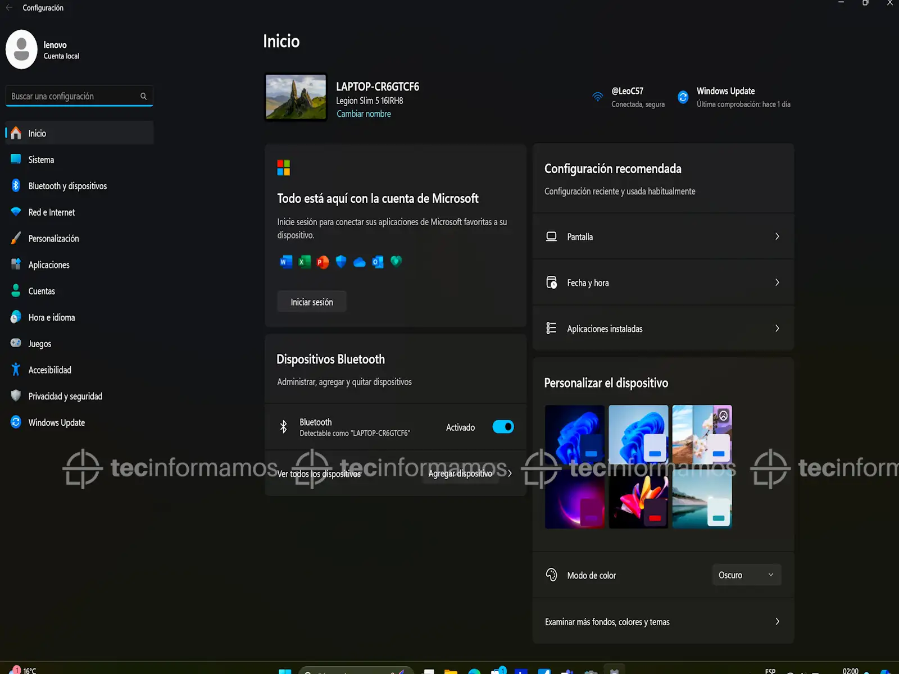Expand the Fecha y hora row

663,283
